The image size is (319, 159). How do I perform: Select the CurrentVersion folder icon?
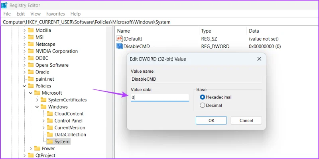click(49, 128)
